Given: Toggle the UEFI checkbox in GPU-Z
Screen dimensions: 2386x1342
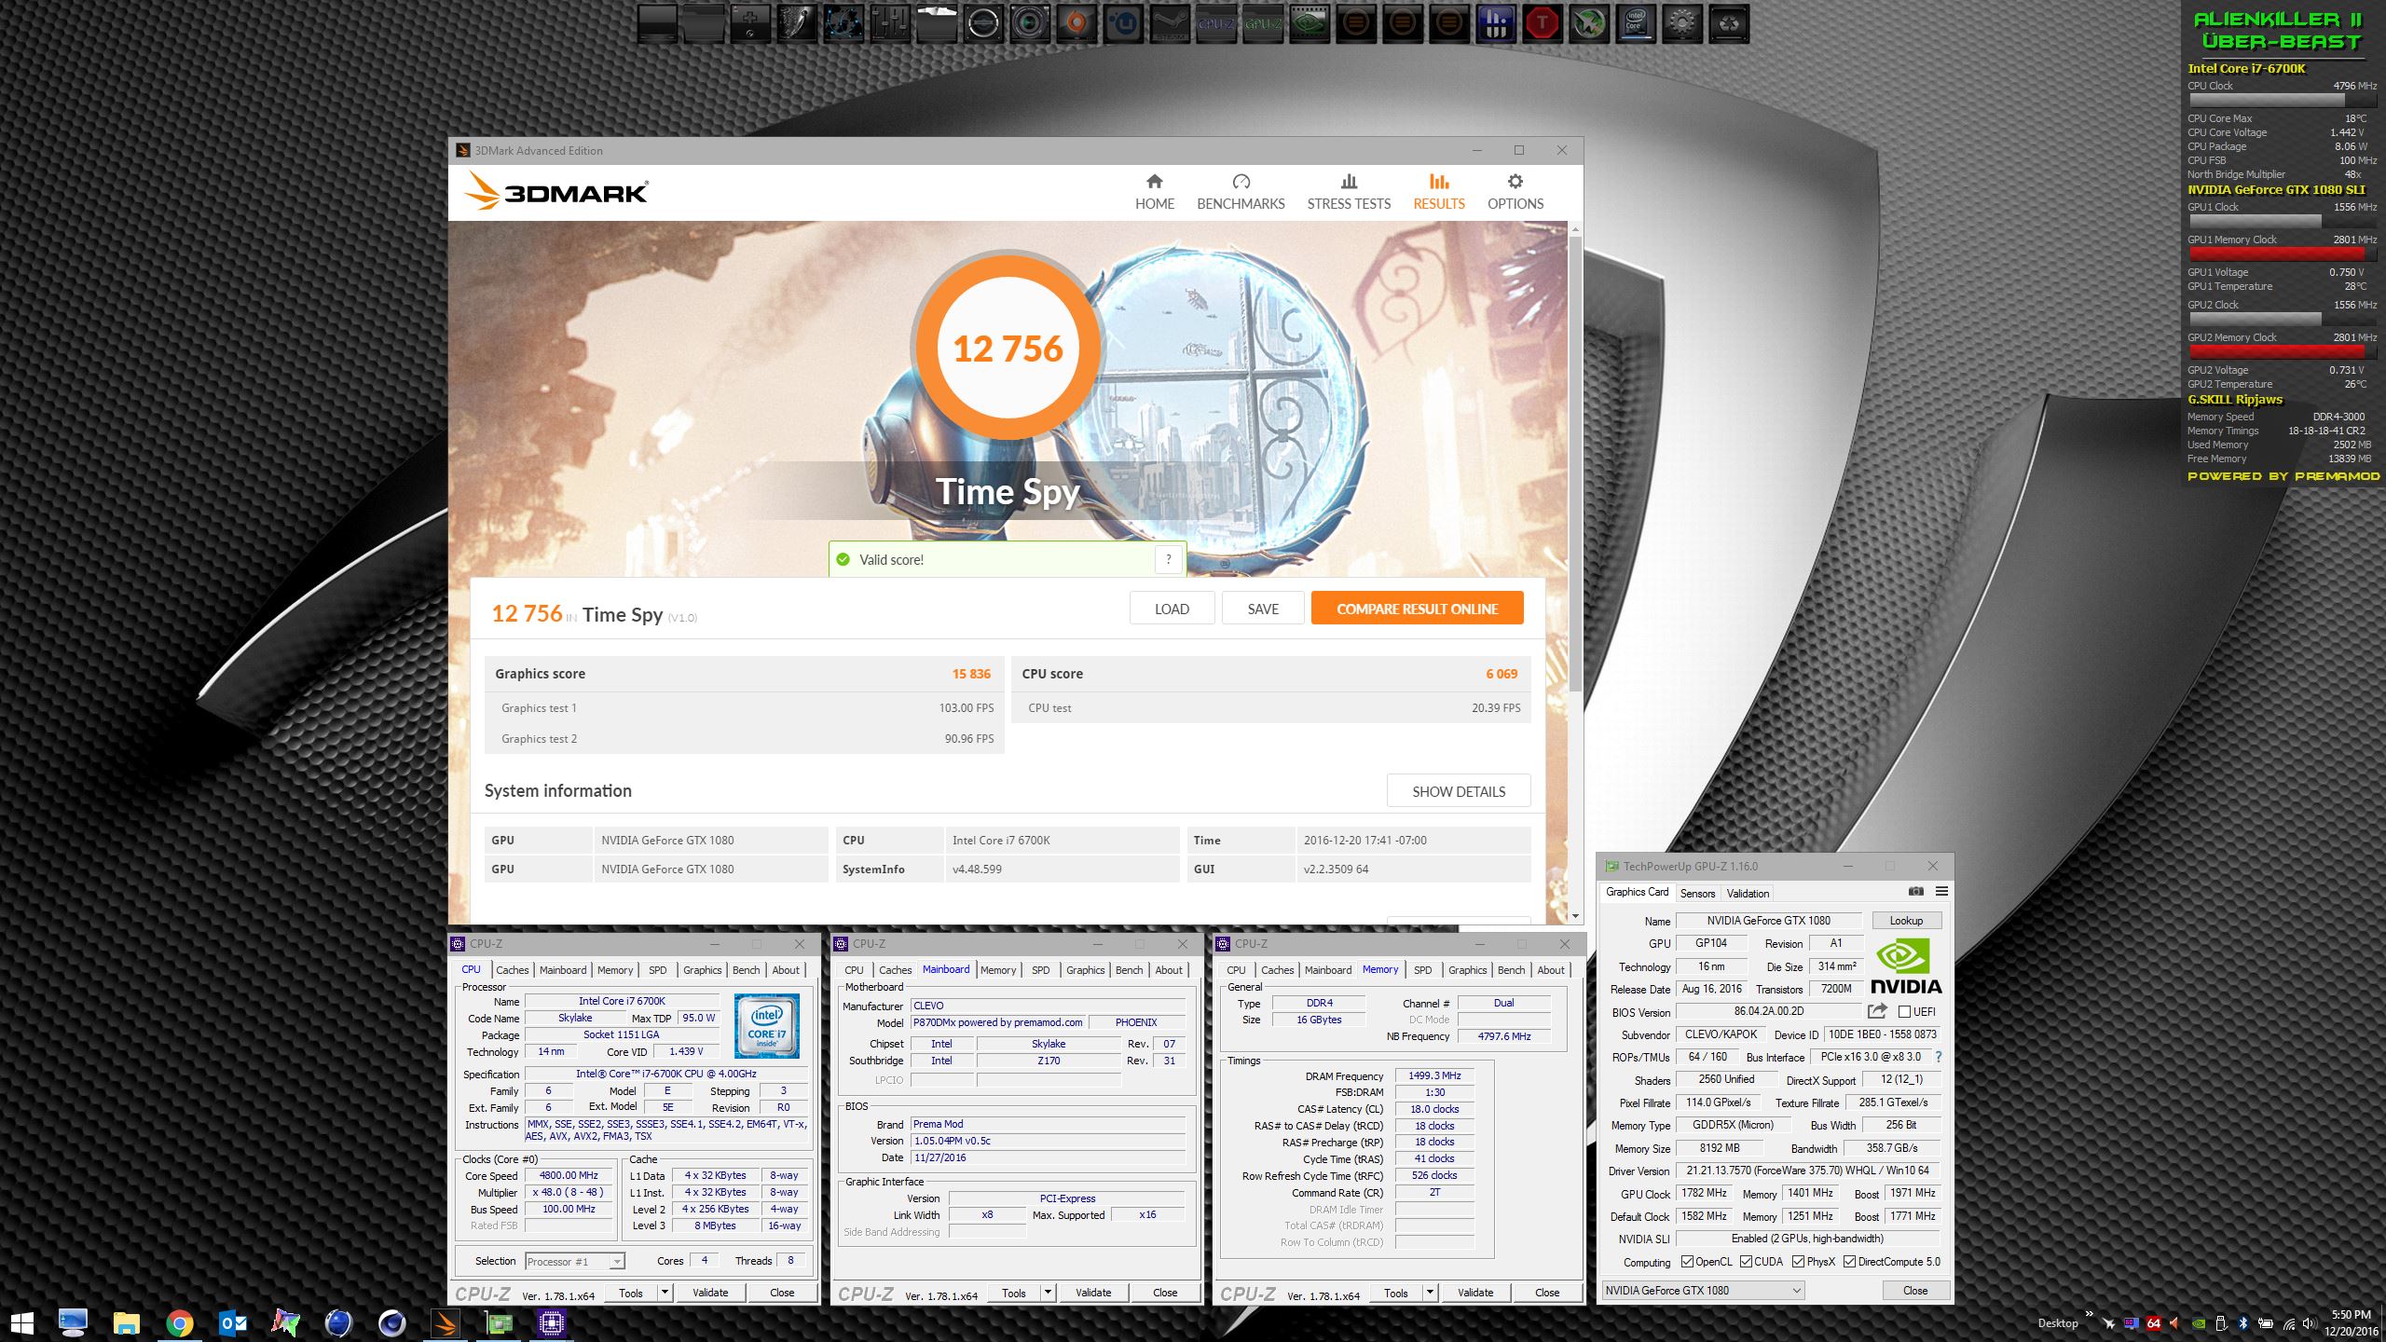Looking at the screenshot, I should point(1904,1011).
